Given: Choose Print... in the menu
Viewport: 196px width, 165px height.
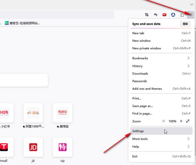Looking at the screenshot, I should [161, 98].
